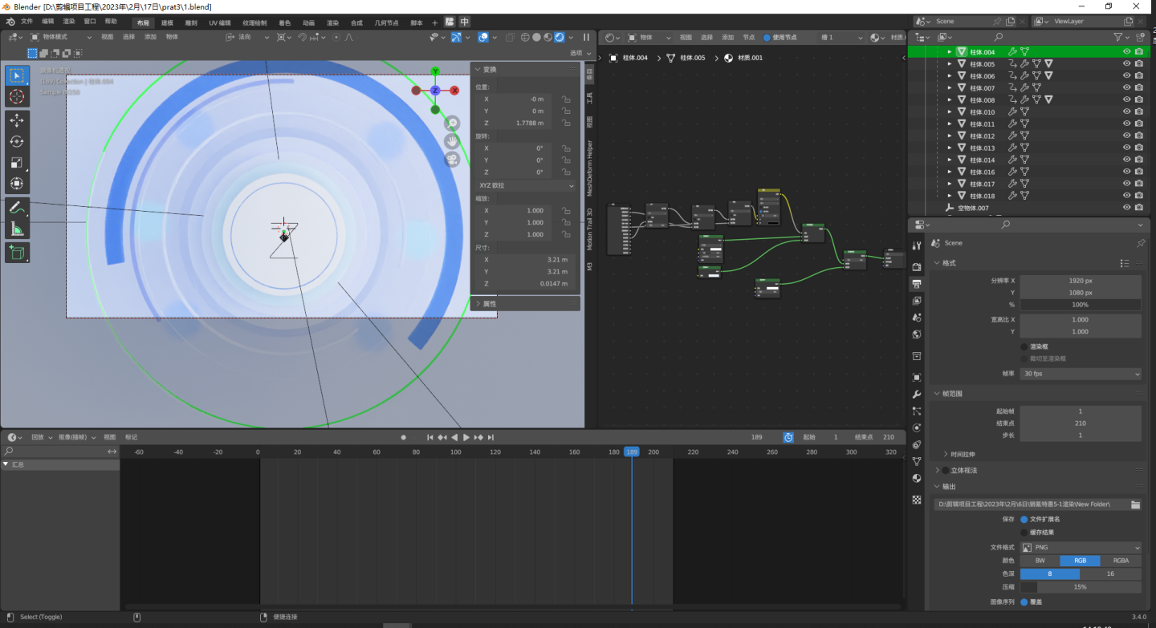This screenshot has width=1156, height=628.
Task: Open the 添加 menu in node editor
Action: pyautogui.click(x=727, y=37)
